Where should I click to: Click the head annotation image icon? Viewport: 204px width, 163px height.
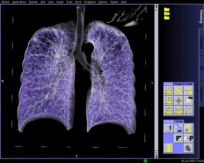[188, 101]
